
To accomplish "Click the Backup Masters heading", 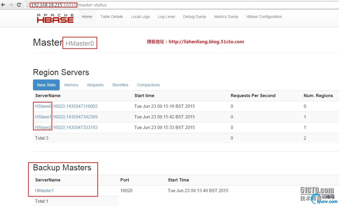I will tap(62, 168).
